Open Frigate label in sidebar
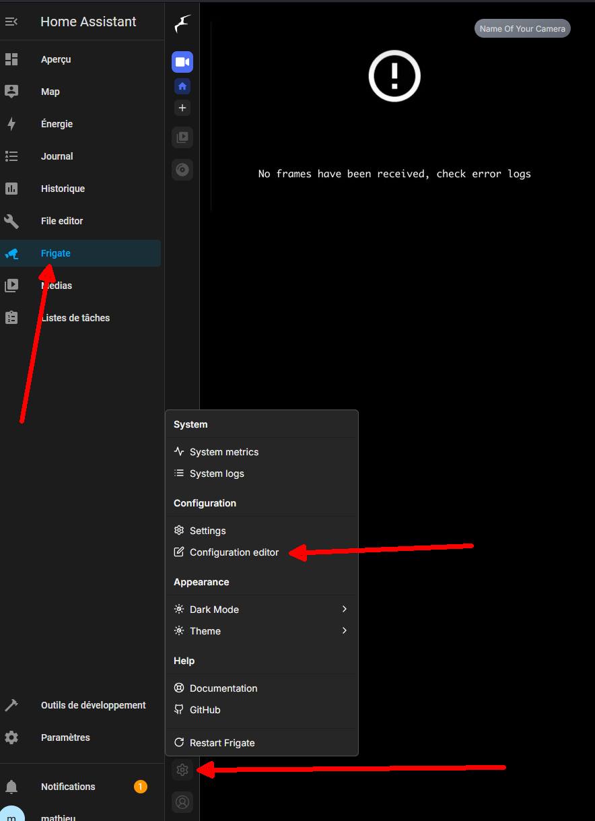Viewport: 595px width, 821px height. click(x=56, y=253)
